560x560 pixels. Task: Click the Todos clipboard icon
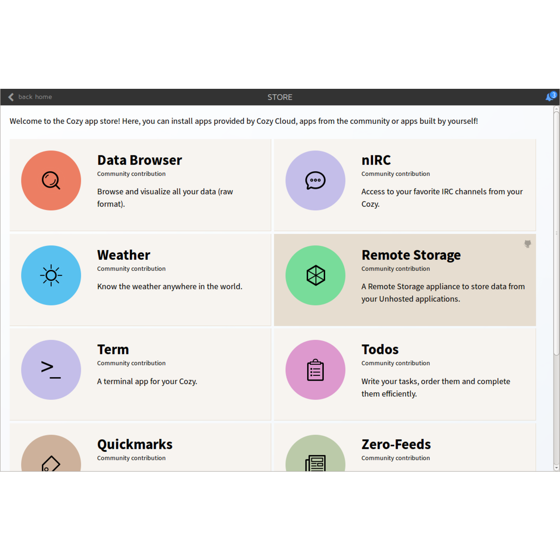click(x=315, y=370)
